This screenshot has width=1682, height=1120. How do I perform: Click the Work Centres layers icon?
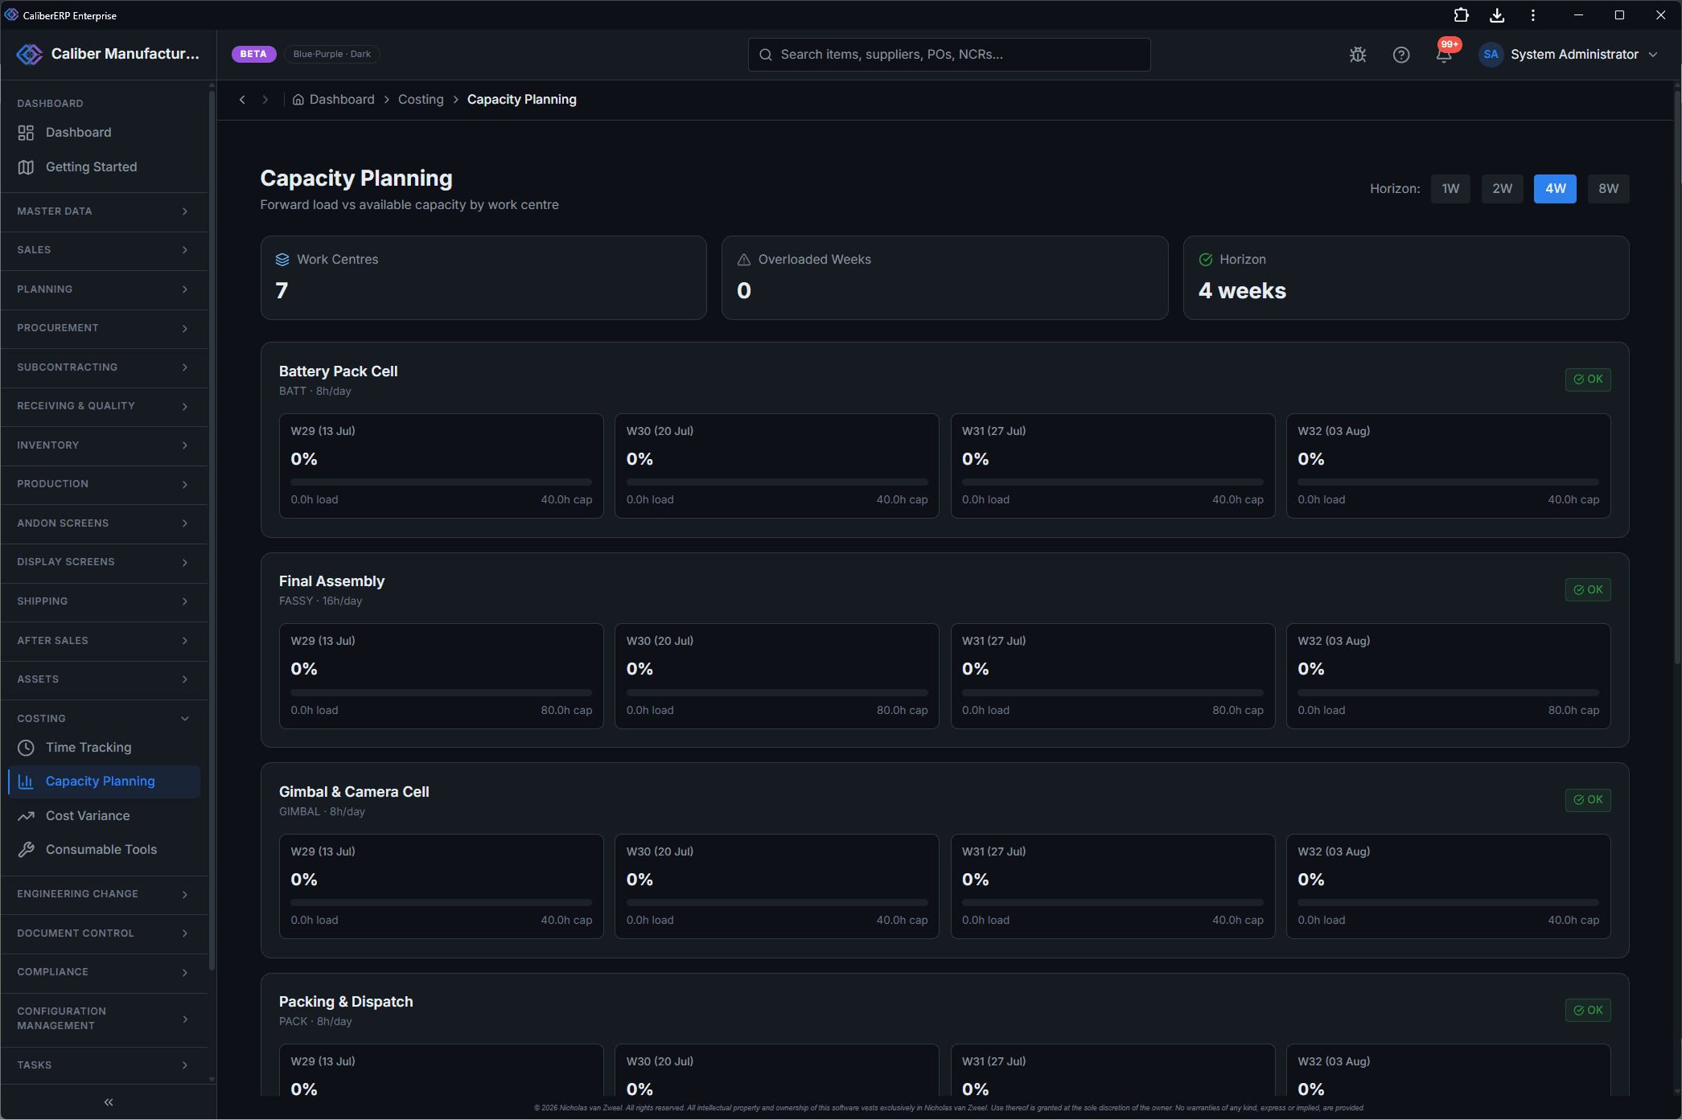[282, 260]
